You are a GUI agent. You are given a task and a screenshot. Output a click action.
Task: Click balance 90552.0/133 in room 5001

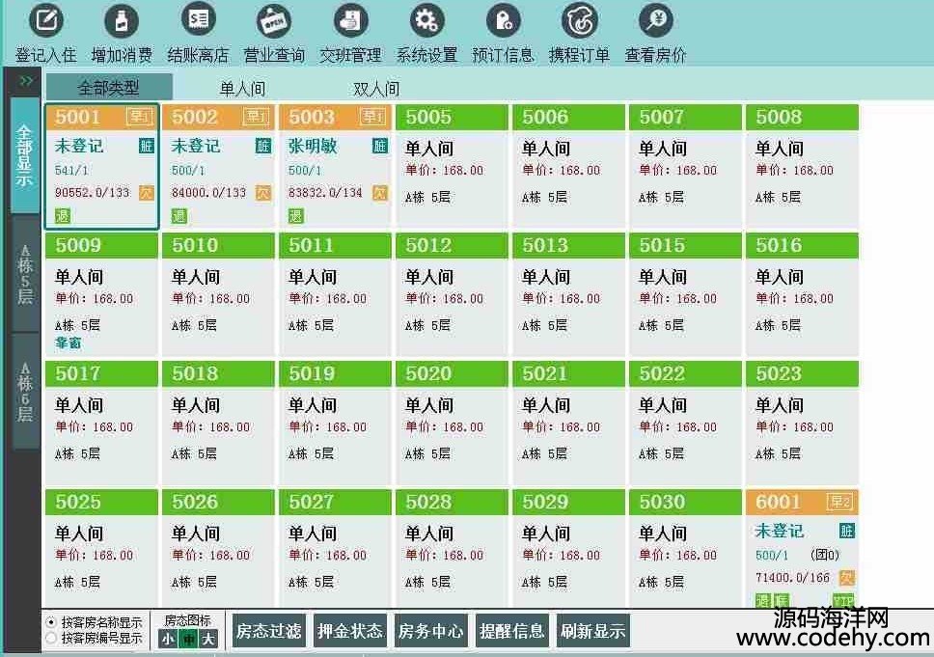93,192
